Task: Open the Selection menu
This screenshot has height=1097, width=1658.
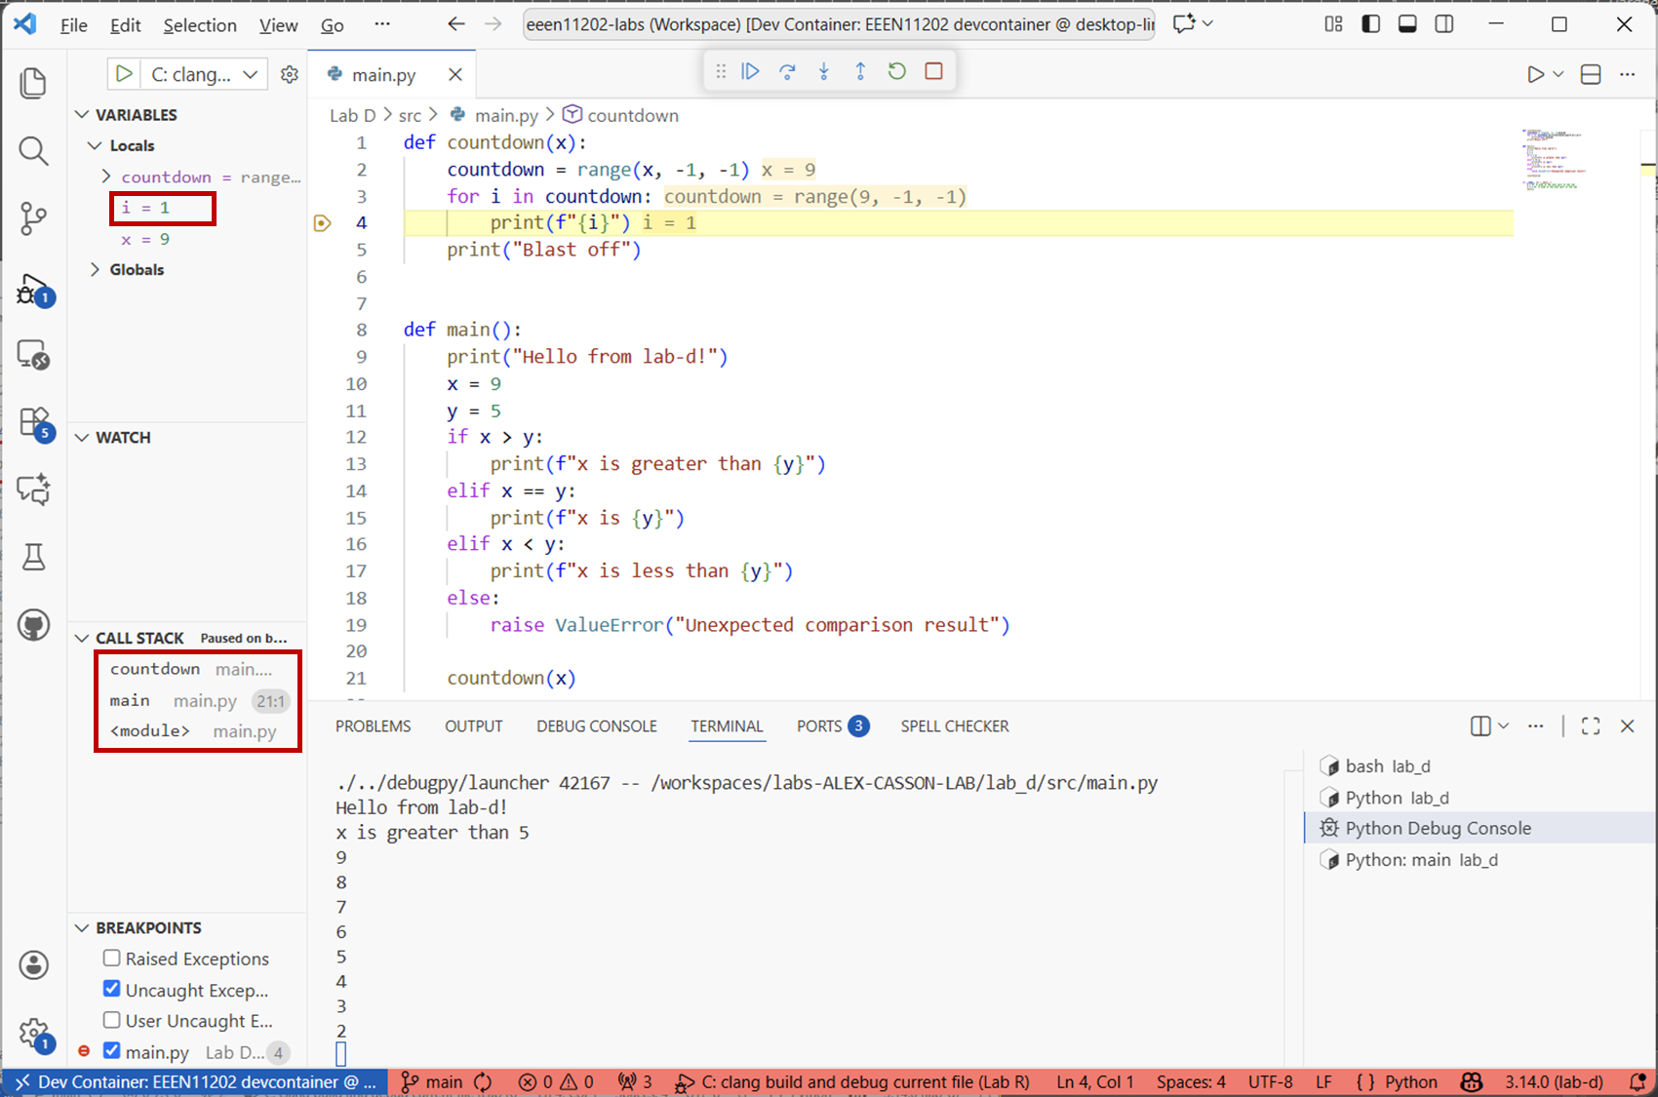Action: coord(199,25)
